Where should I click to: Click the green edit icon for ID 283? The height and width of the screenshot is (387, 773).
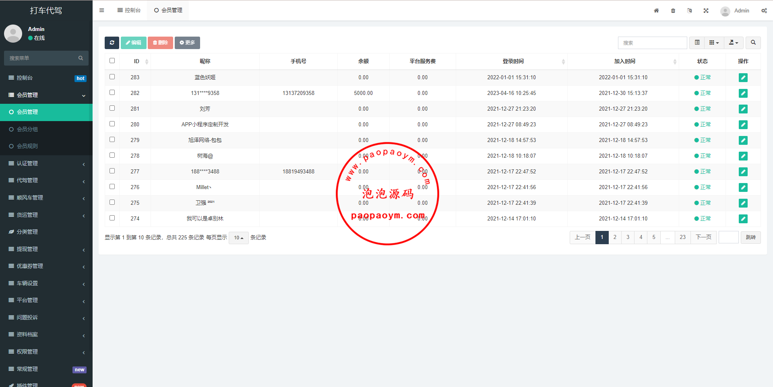743,78
